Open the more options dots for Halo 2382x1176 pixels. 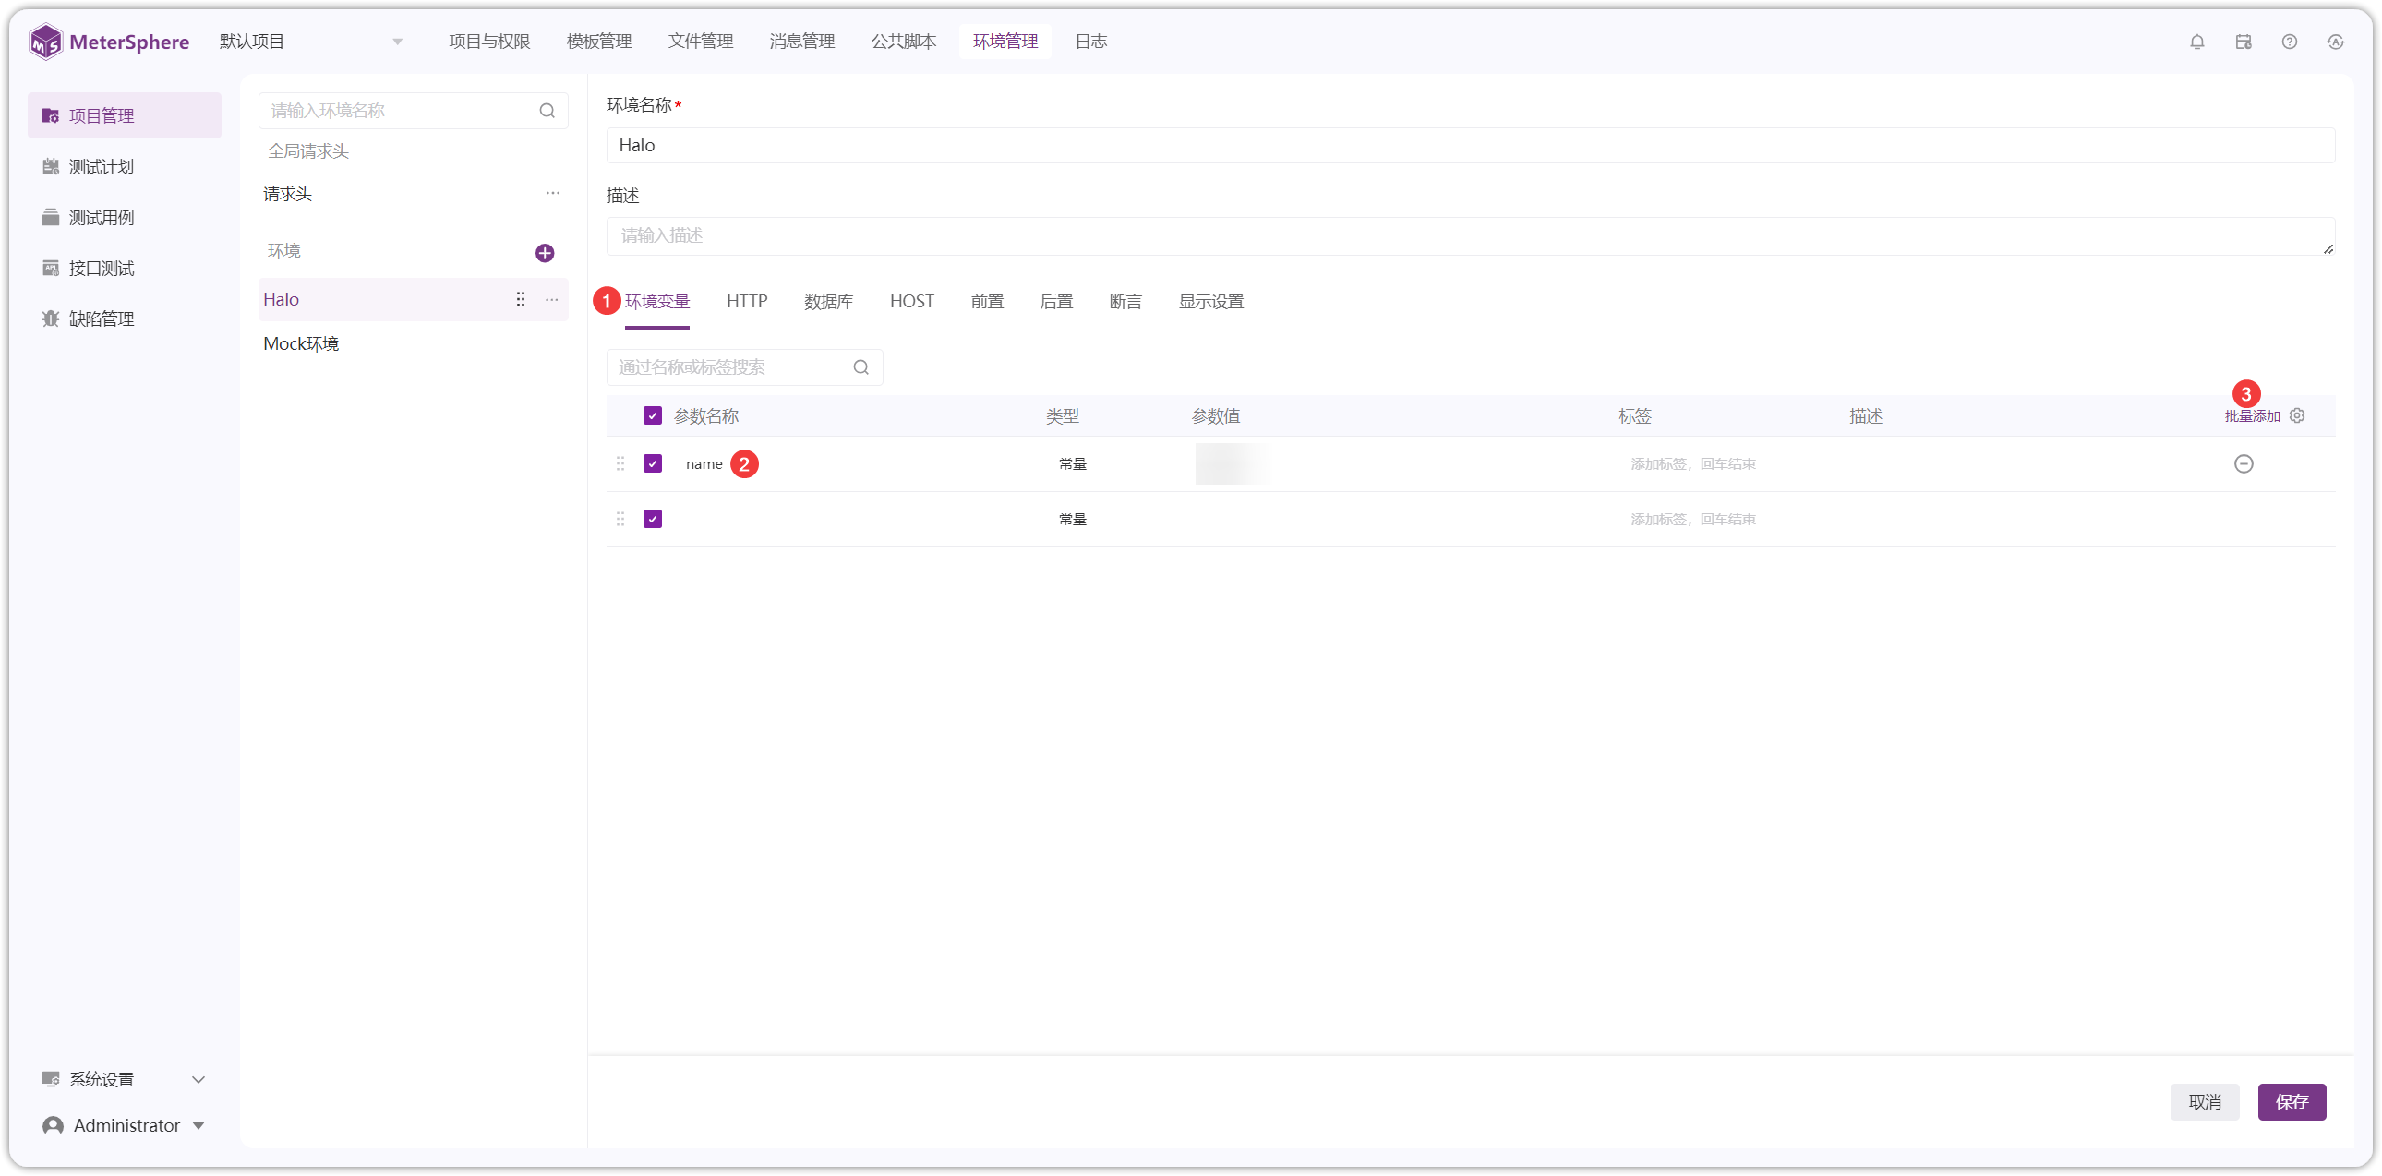552,300
